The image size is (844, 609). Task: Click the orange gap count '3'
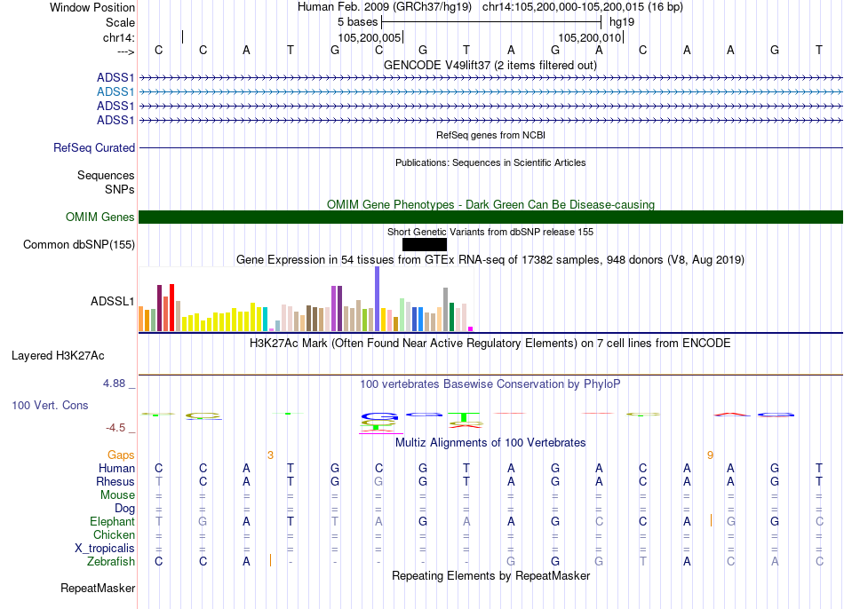point(270,455)
